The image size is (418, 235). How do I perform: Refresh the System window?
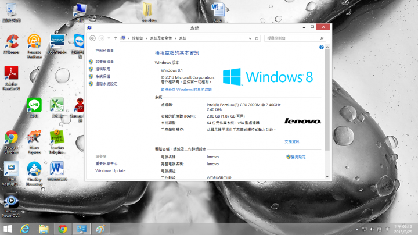click(257, 38)
